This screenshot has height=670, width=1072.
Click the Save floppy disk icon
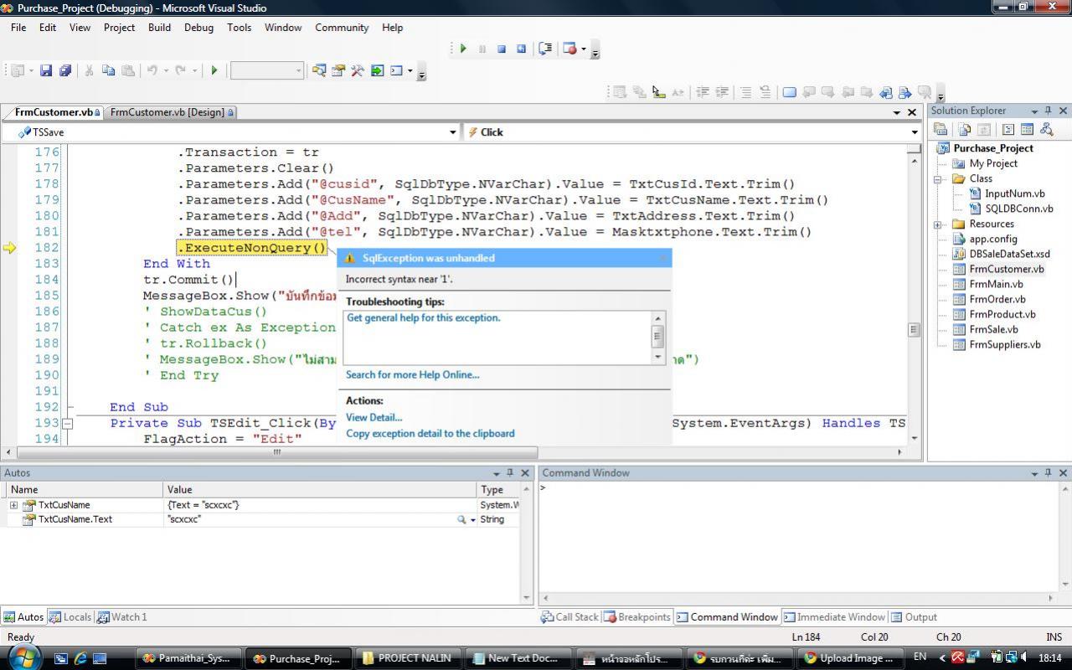click(46, 71)
